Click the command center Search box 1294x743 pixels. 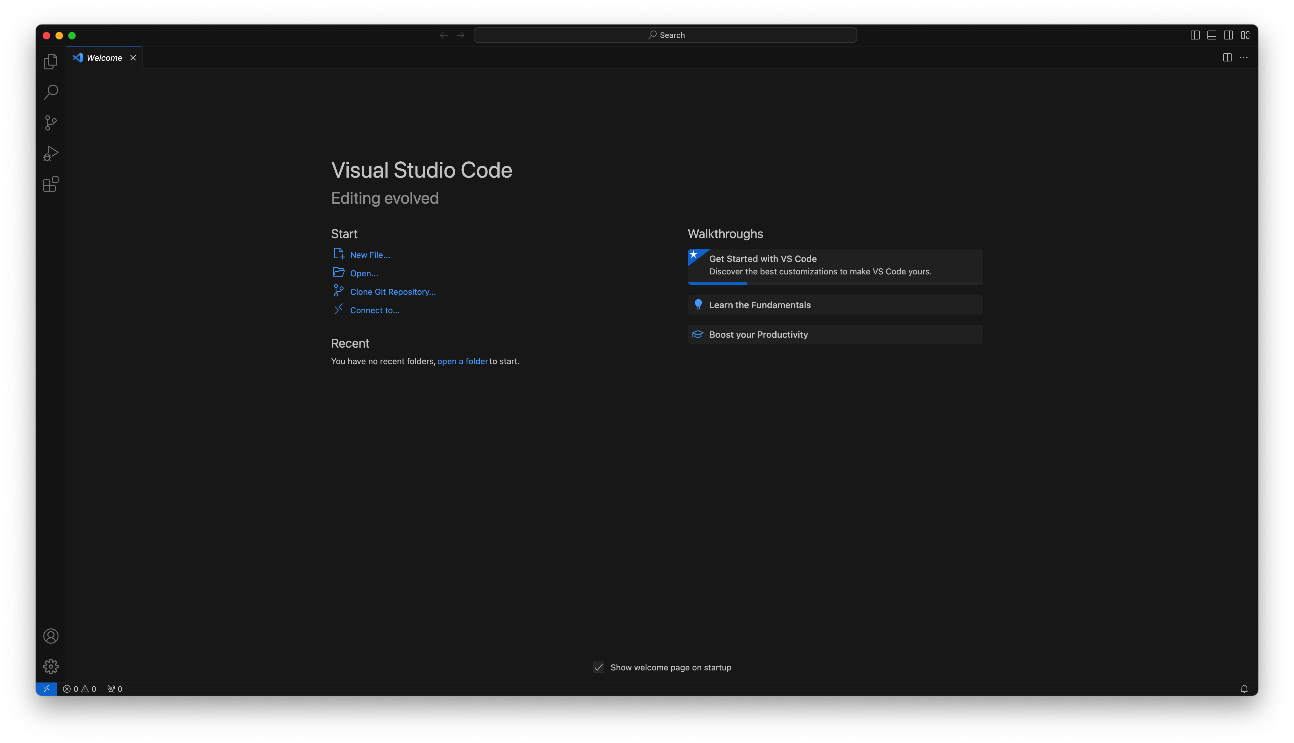click(x=665, y=35)
